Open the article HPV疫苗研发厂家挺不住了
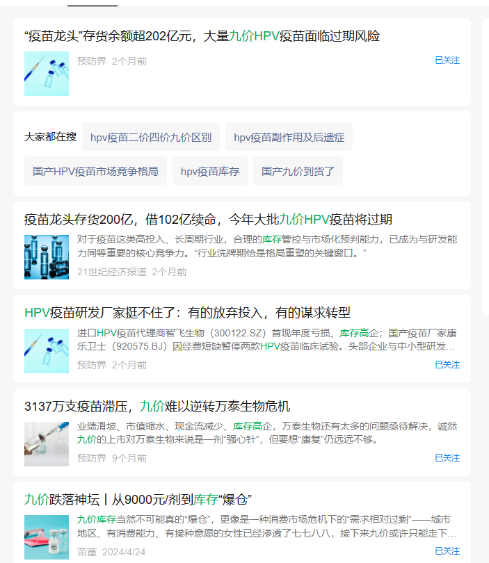 187,313
